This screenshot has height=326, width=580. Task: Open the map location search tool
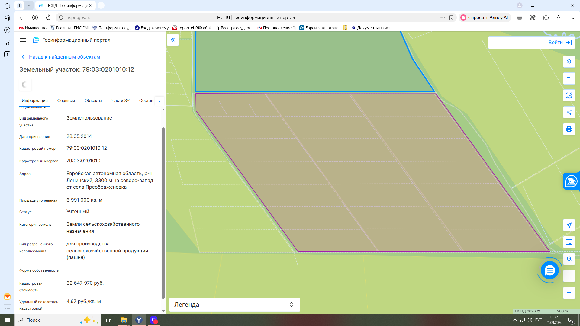point(569,259)
